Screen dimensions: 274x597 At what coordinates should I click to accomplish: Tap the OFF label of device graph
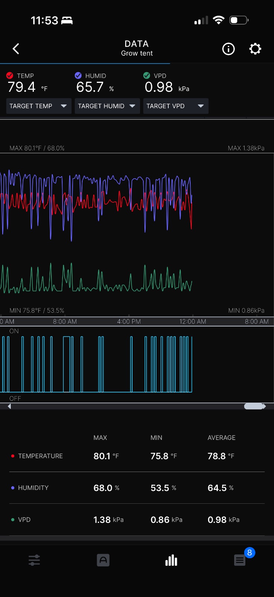tap(15, 398)
